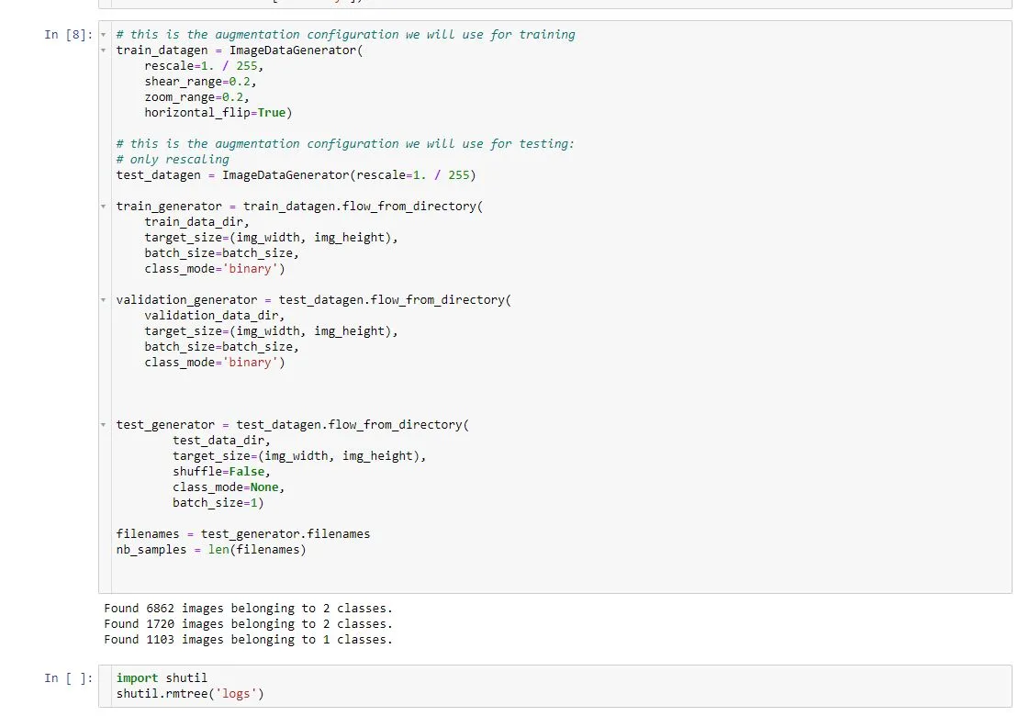
Task: Place cursor on class_mode=None line
Action: 229,487
